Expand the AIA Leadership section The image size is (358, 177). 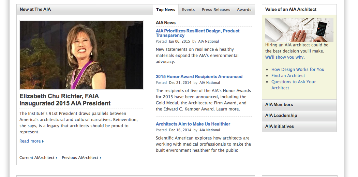pos(299,116)
